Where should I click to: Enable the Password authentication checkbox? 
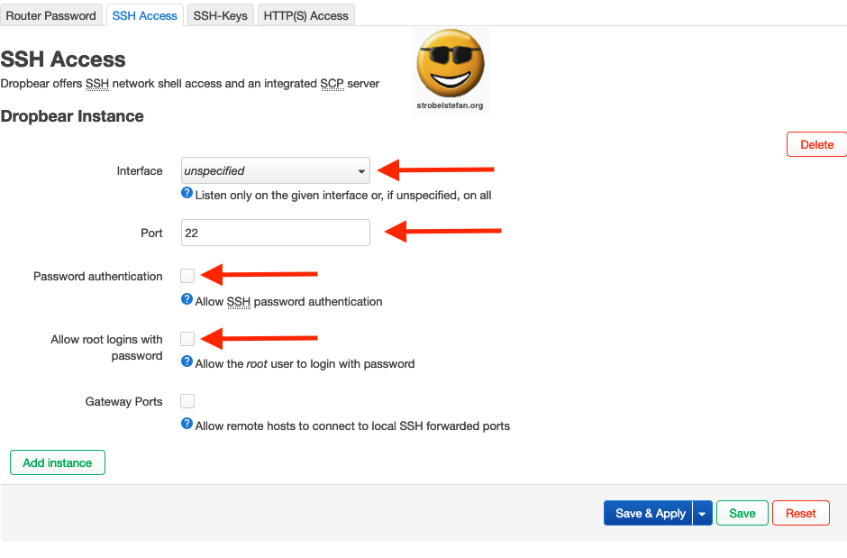click(x=187, y=275)
